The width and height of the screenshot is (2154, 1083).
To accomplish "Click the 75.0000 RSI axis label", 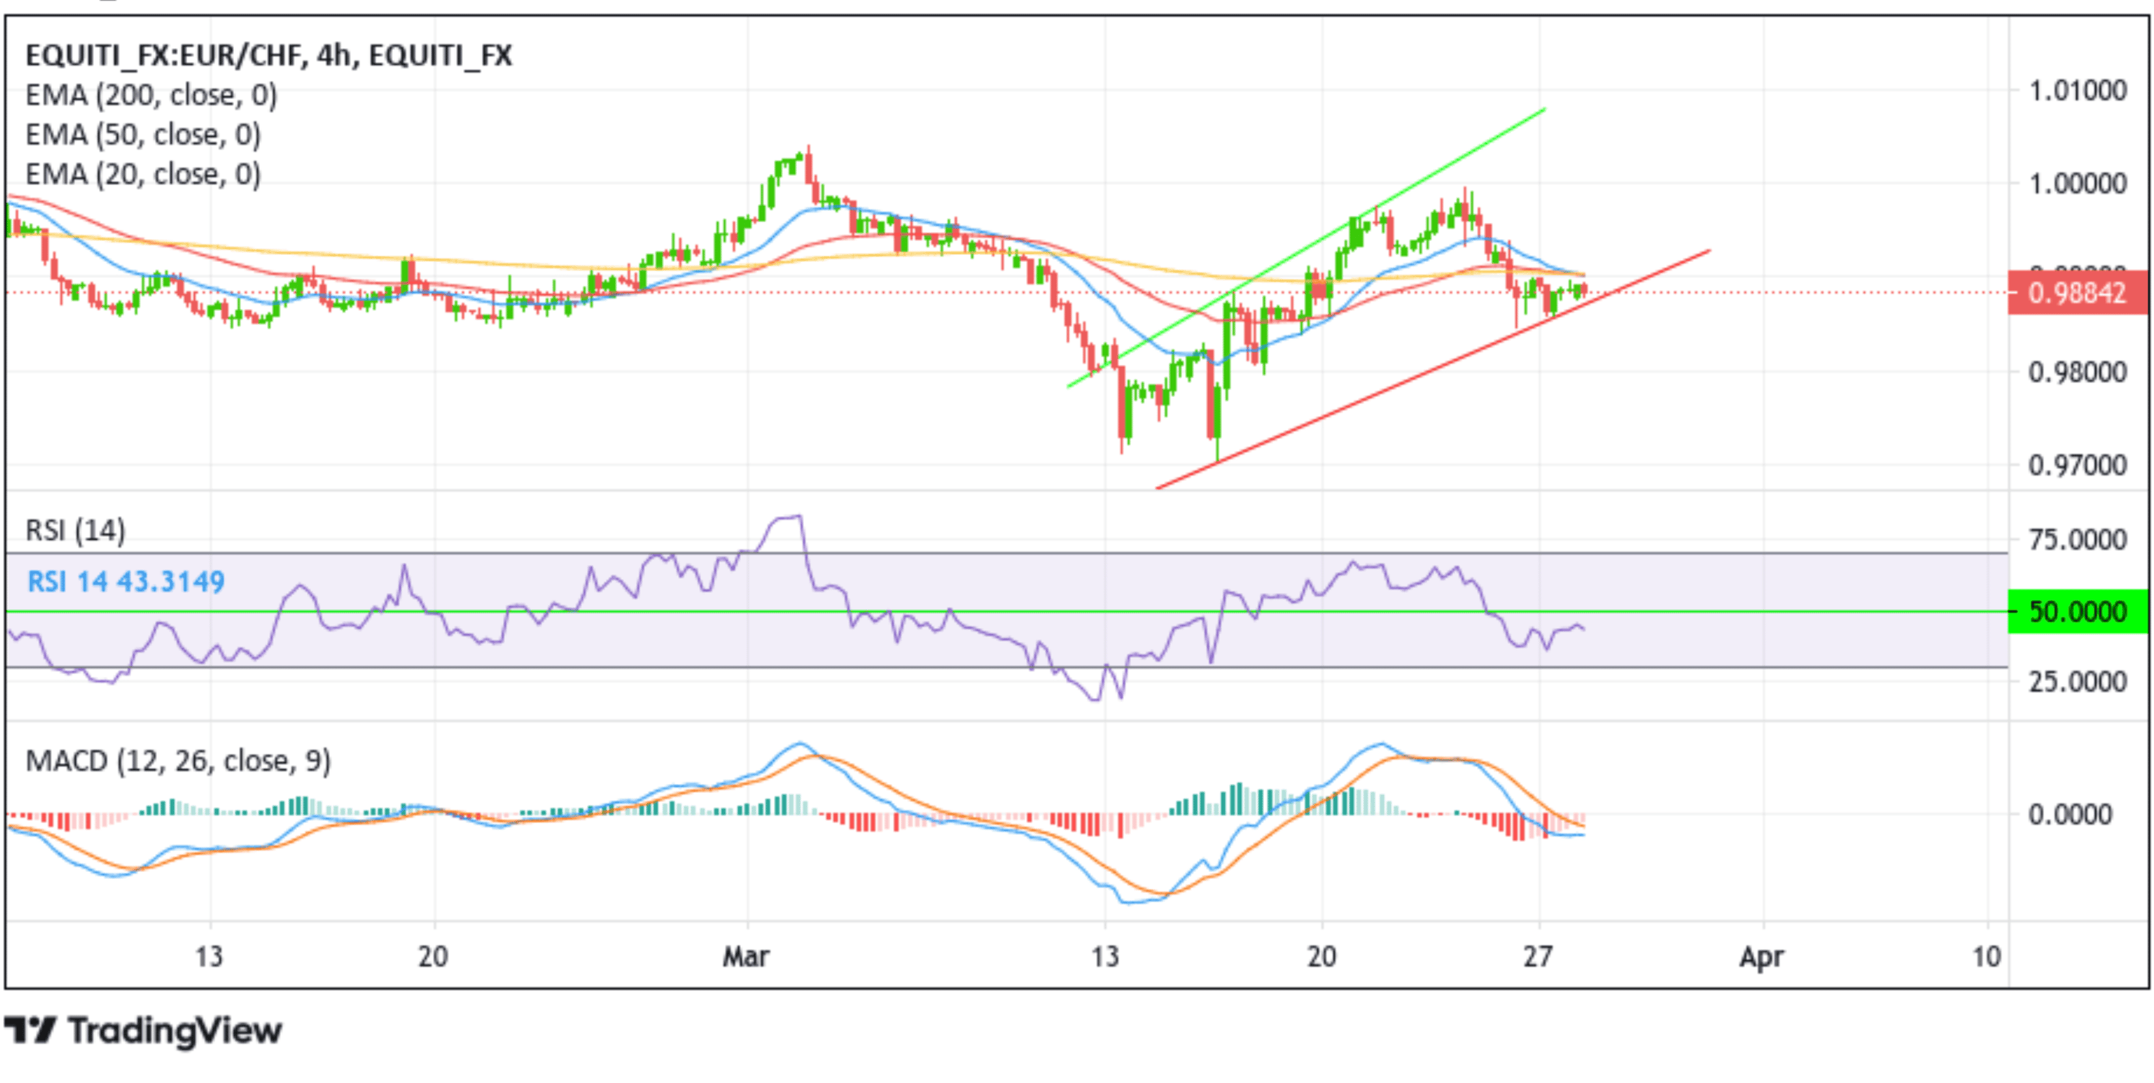I will (x=2078, y=540).
